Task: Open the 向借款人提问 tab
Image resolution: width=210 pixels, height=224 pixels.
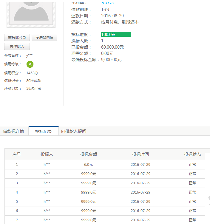Action: click(x=74, y=131)
